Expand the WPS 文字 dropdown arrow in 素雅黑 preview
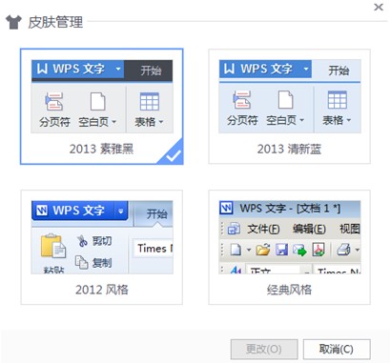This screenshot has height=363, width=390. pos(118,69)
